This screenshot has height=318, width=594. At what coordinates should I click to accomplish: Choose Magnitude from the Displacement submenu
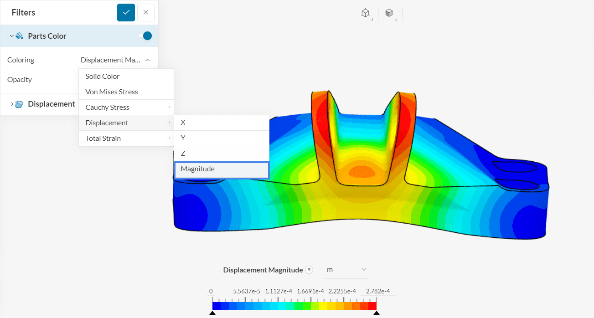(221, 169)
